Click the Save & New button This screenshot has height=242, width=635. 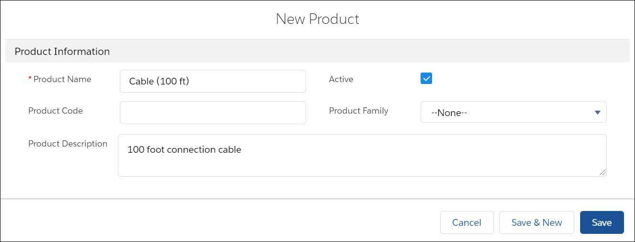pos(537,222)
